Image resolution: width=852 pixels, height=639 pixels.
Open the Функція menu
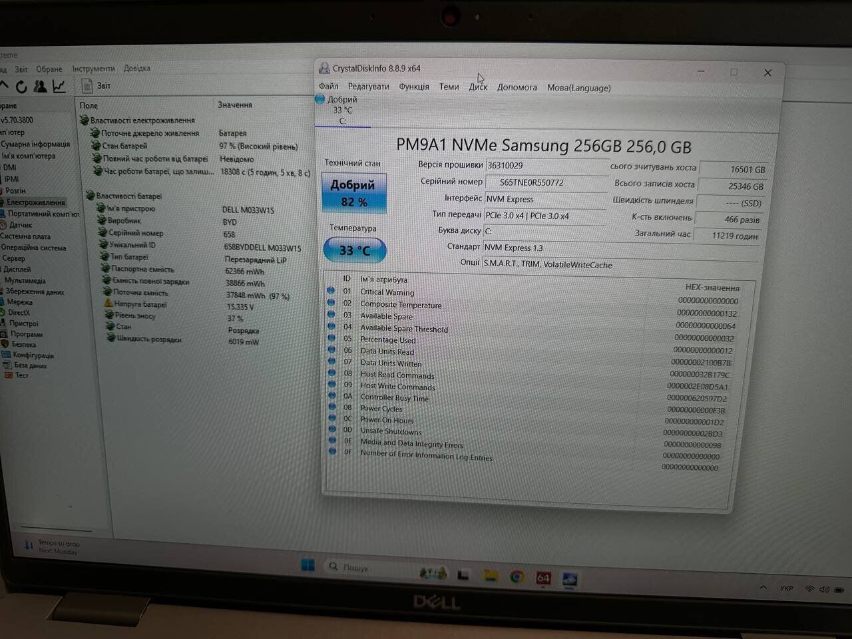414,87
